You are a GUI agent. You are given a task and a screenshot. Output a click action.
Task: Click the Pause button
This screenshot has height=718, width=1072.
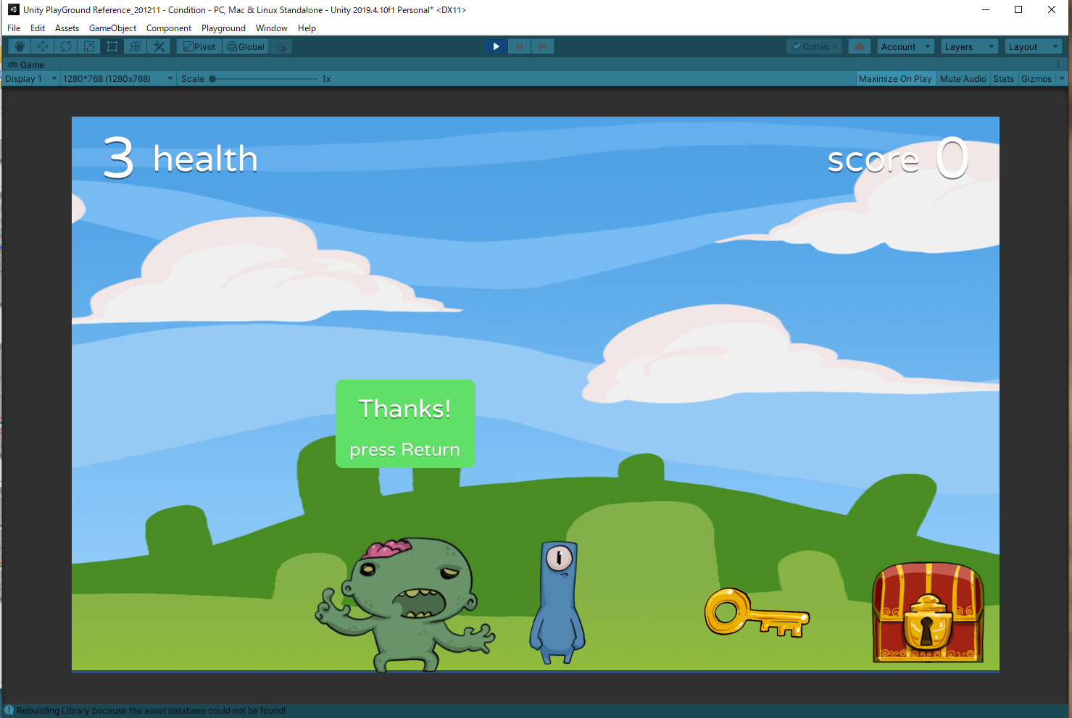[519, 46]
